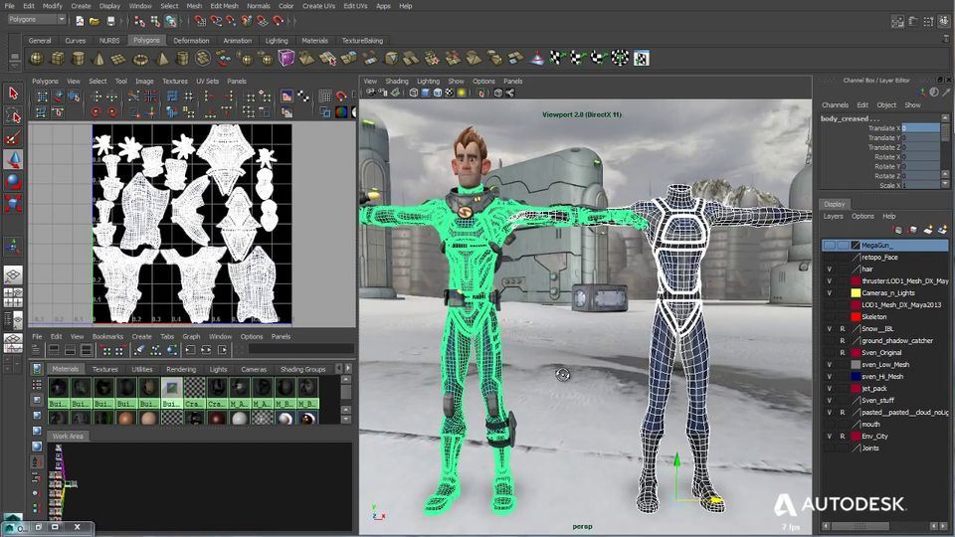Open color of sven_Hi_Mesh layer blue swatch

(x=856, y=376)
